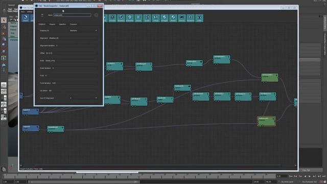Open the View menu in Yeti graph editor
Viewport: 327px width, 184px height.
pos(22,12)
